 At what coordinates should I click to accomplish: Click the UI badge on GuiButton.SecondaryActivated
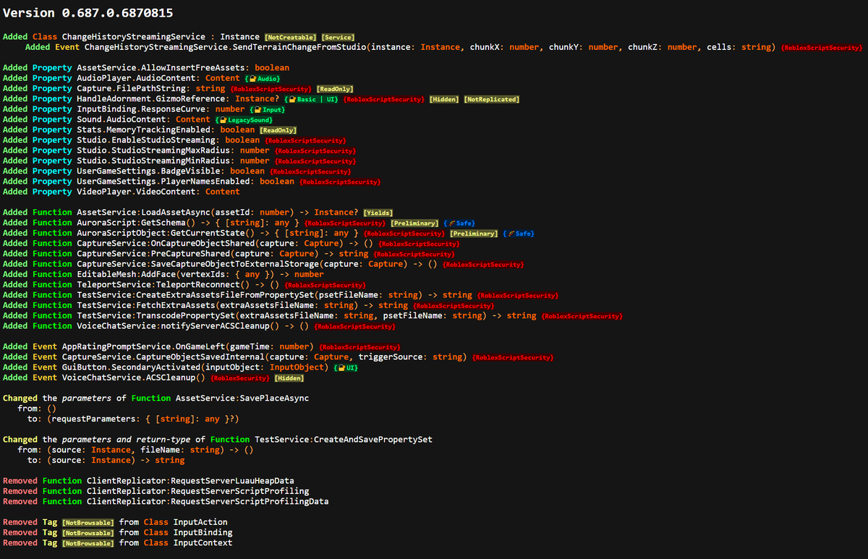344,367
